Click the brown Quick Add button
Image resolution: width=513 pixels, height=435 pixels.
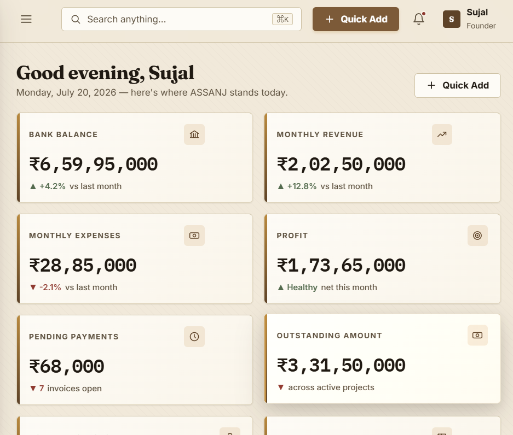pos(356,19)
